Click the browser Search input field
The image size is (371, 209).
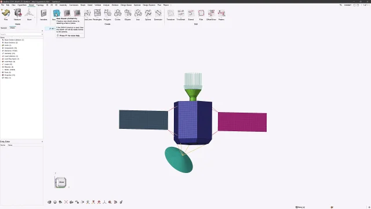tap(21, 34)
